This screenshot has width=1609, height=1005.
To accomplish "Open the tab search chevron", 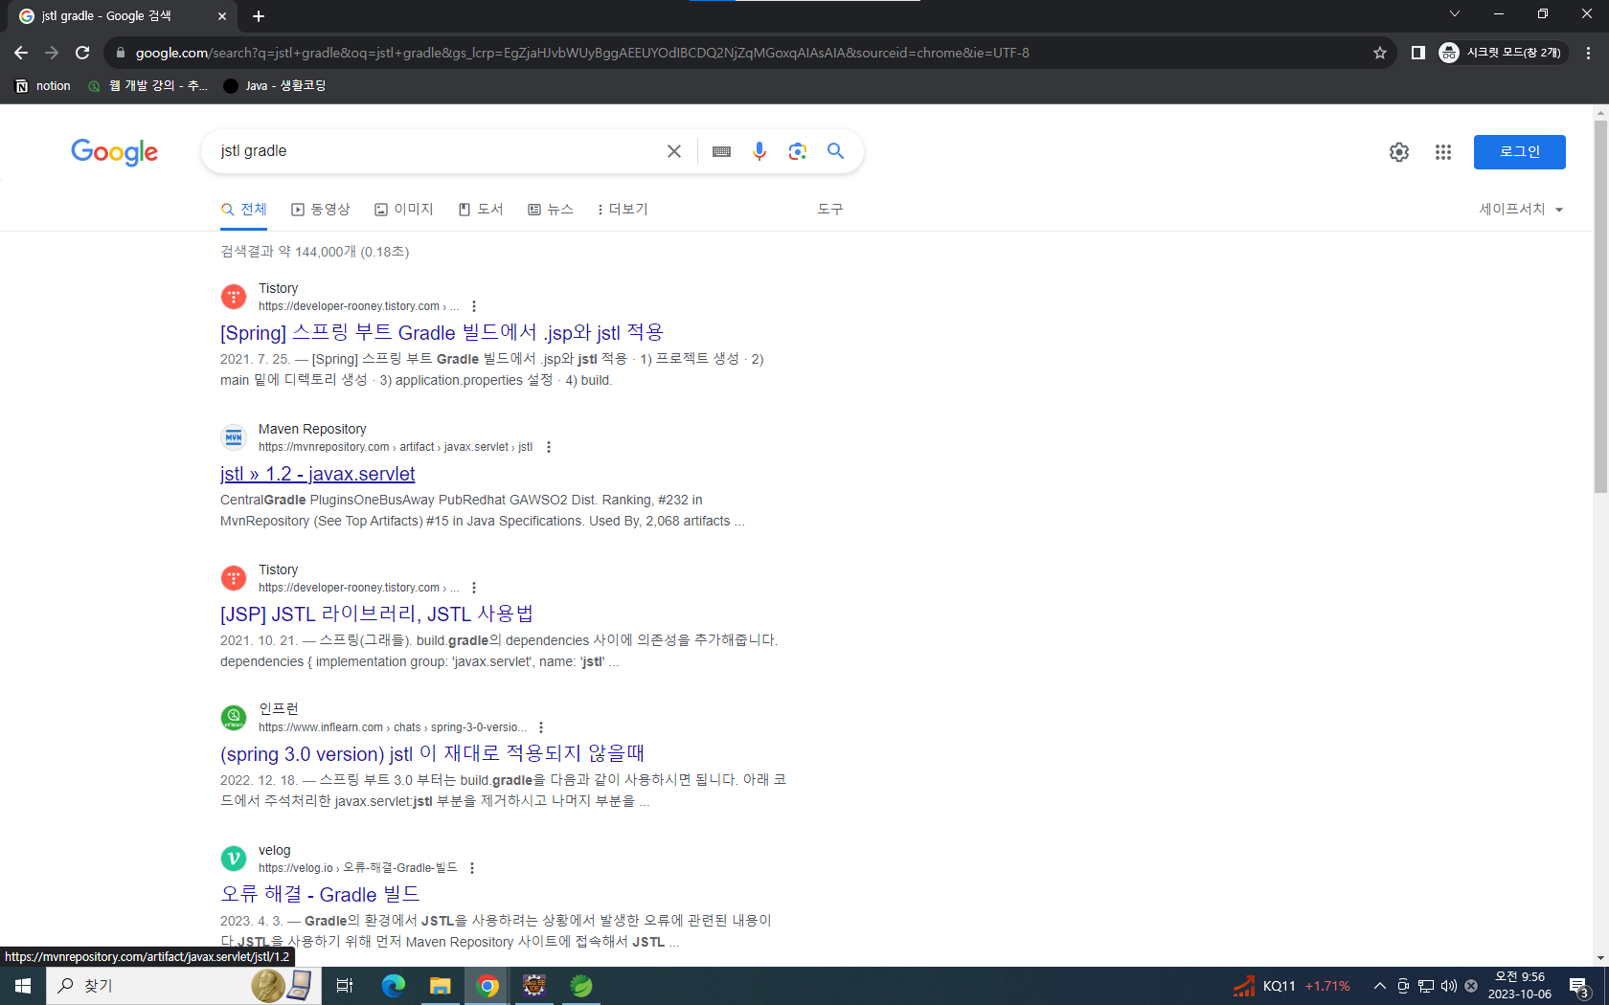I will (x=1455, y=13).
